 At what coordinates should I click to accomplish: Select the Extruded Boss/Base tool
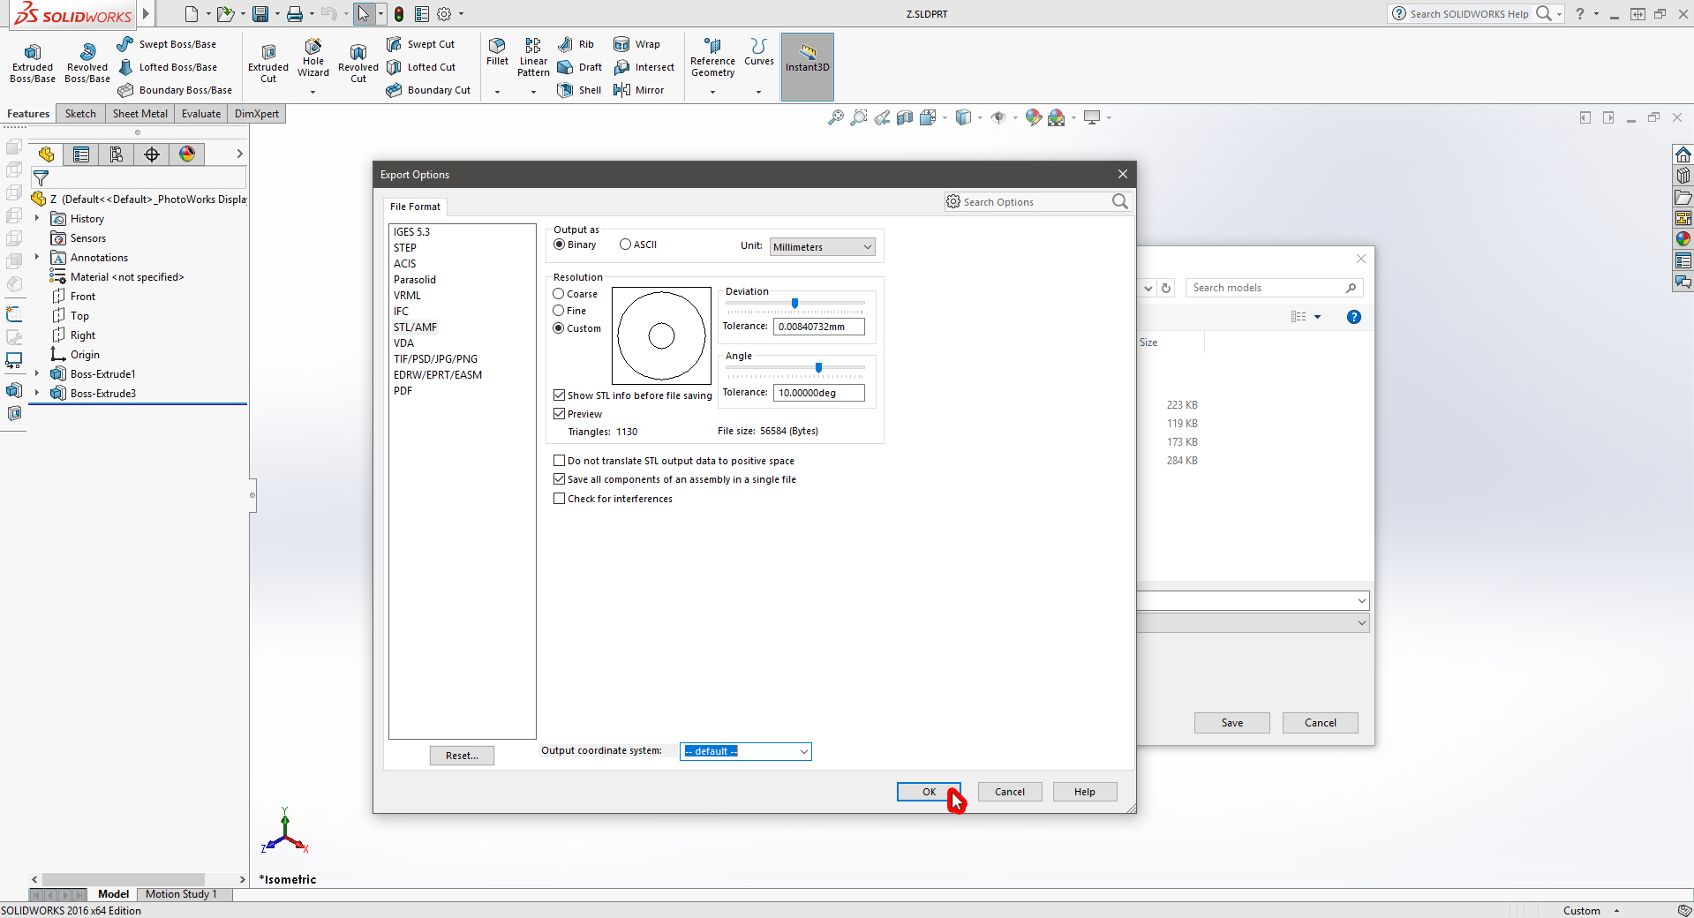(33, 60)
